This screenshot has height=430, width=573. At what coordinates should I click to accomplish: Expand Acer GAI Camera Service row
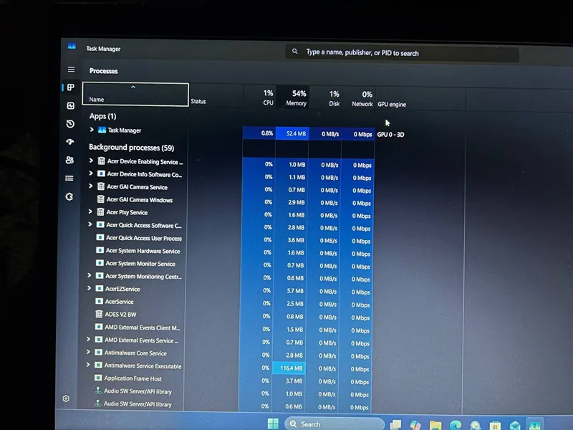tap(91, 186)
